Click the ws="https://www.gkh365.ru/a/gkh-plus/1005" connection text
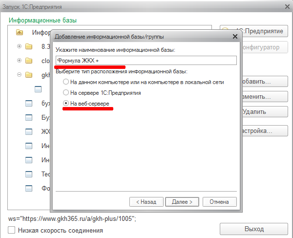This screenshot has height=238, width=293. pyautogui.click(x=72, y=218)
